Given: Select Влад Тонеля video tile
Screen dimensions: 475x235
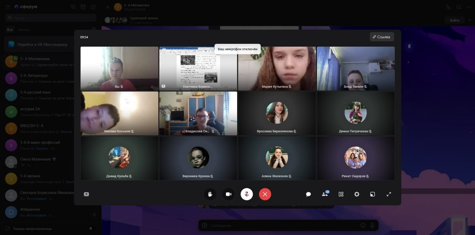Looking at the screenshot, I should pos(356,69).
